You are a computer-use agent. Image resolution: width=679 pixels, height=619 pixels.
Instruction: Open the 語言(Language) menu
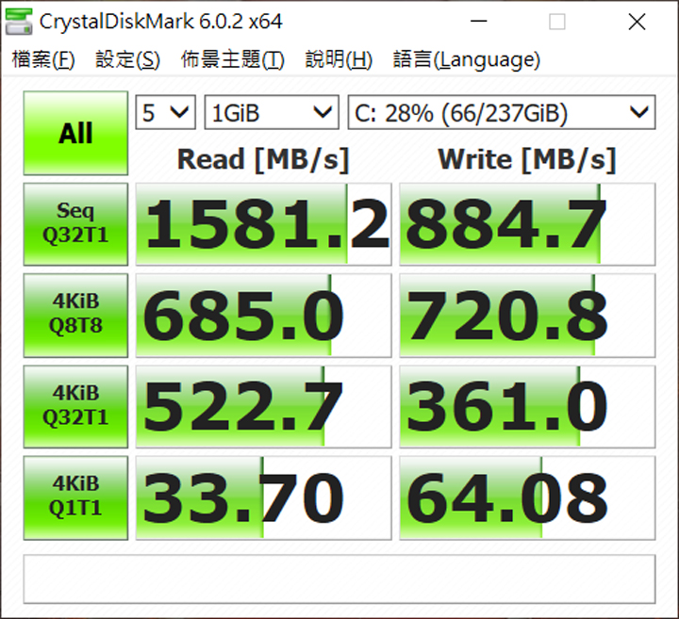click(x=467, y=59)
